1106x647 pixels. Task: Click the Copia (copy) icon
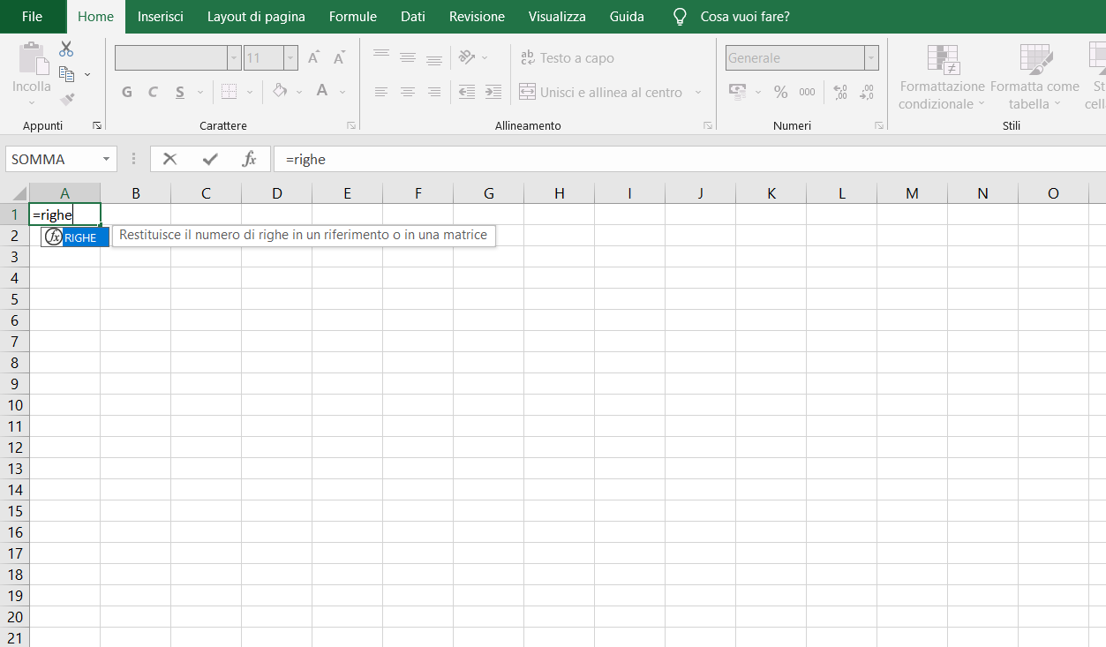coord(65,73)
